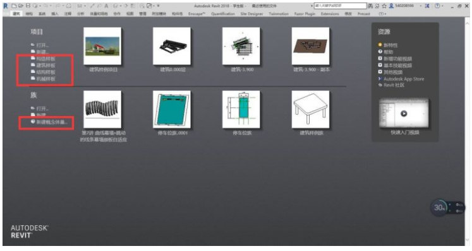The width and height of the screenshot is (472, 251).
Task: Select the 视图 ribbon tab
Action: coord(130,14)
